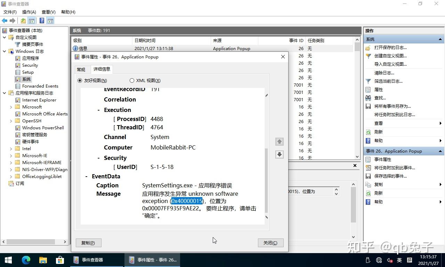Expand the Intel tree node
445x267 pixels.
(x=11, y=148)
